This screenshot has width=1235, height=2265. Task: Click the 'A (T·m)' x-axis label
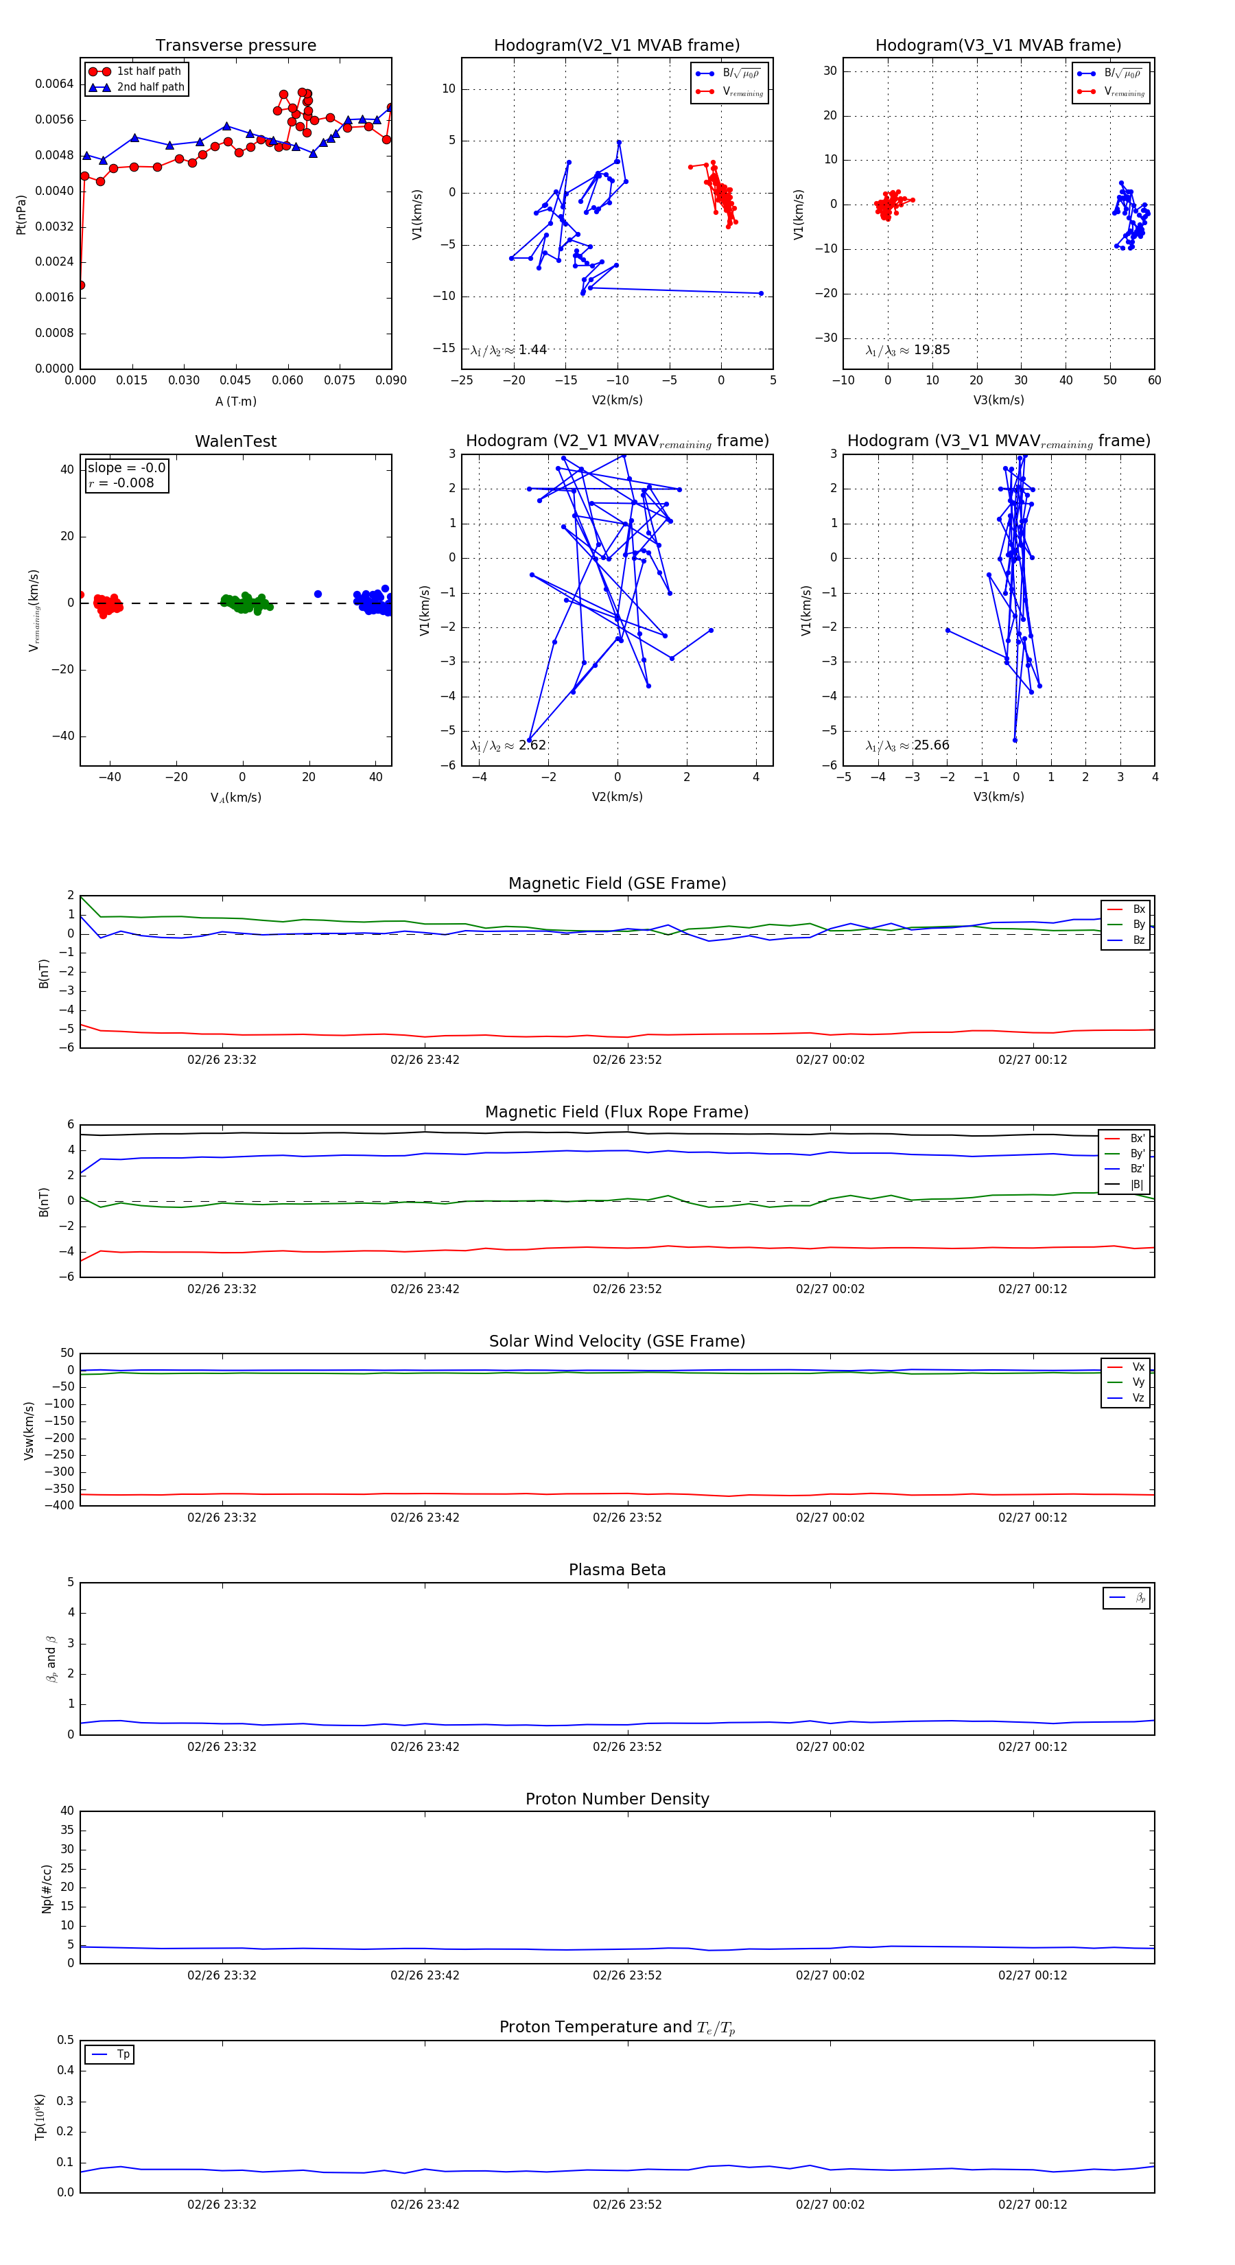click(235, 401)
